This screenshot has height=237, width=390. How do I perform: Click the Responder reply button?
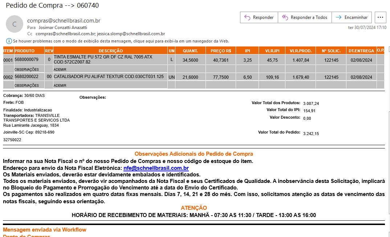(x=259, y=17)
